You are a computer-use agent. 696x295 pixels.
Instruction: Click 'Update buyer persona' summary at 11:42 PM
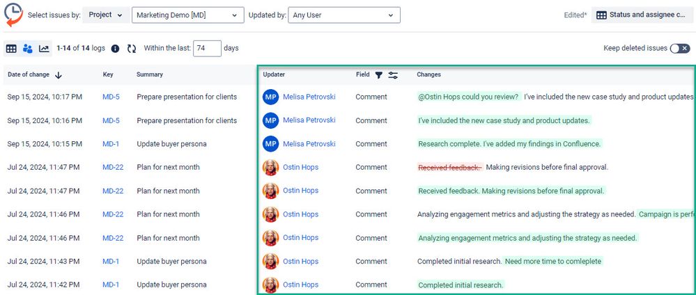171,285
